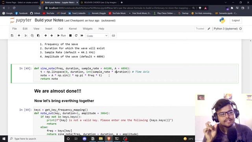Interrupt the kernel with the stop icon
This screenshot has height=142, width=252.
tap(70, 35)
